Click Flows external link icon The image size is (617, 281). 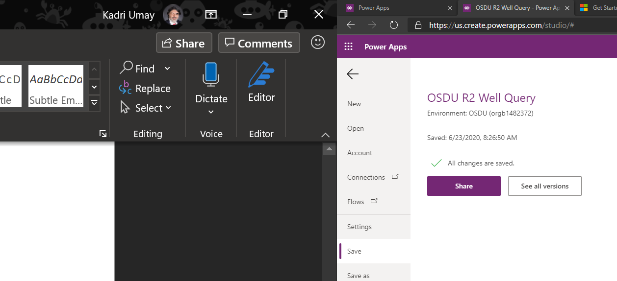[x=374, y=201]
